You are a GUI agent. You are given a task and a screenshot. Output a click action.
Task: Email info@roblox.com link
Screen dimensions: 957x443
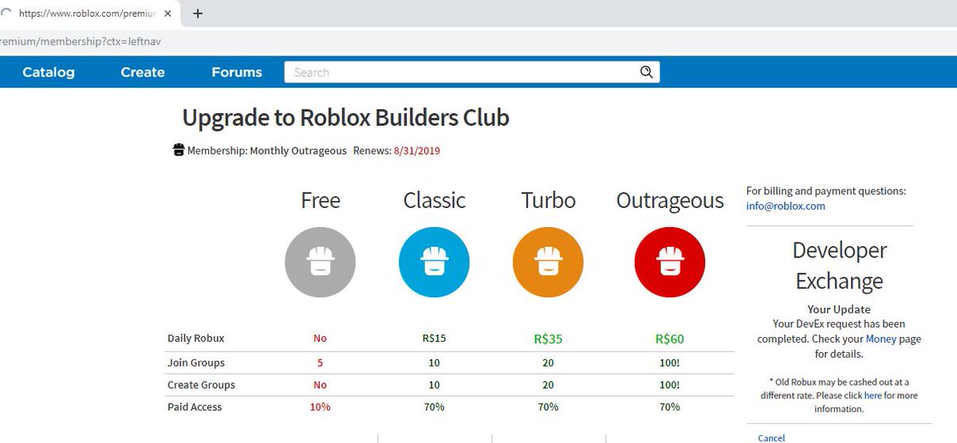click(x=786, y=206)
